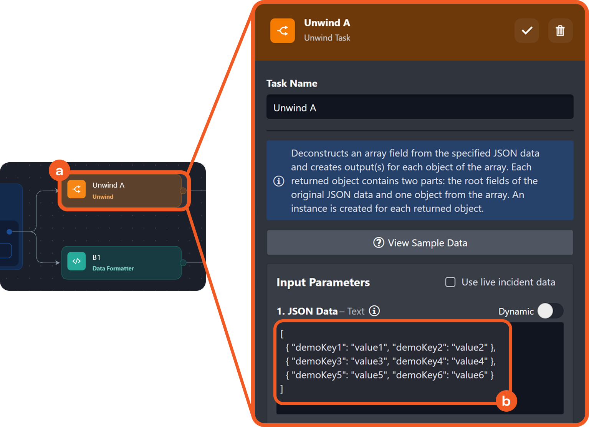The image size is (589, 427).
Task: Click the orange Unwind icon in panel header
Action: [x=283, y=31]
